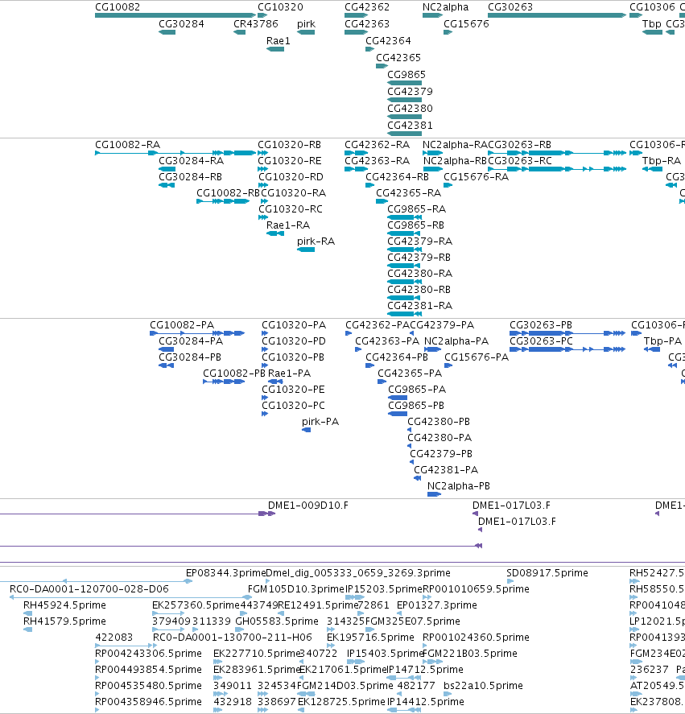Select protein CG10320-PD label
This screenshot has width=685, height=714.
point(294,341)
